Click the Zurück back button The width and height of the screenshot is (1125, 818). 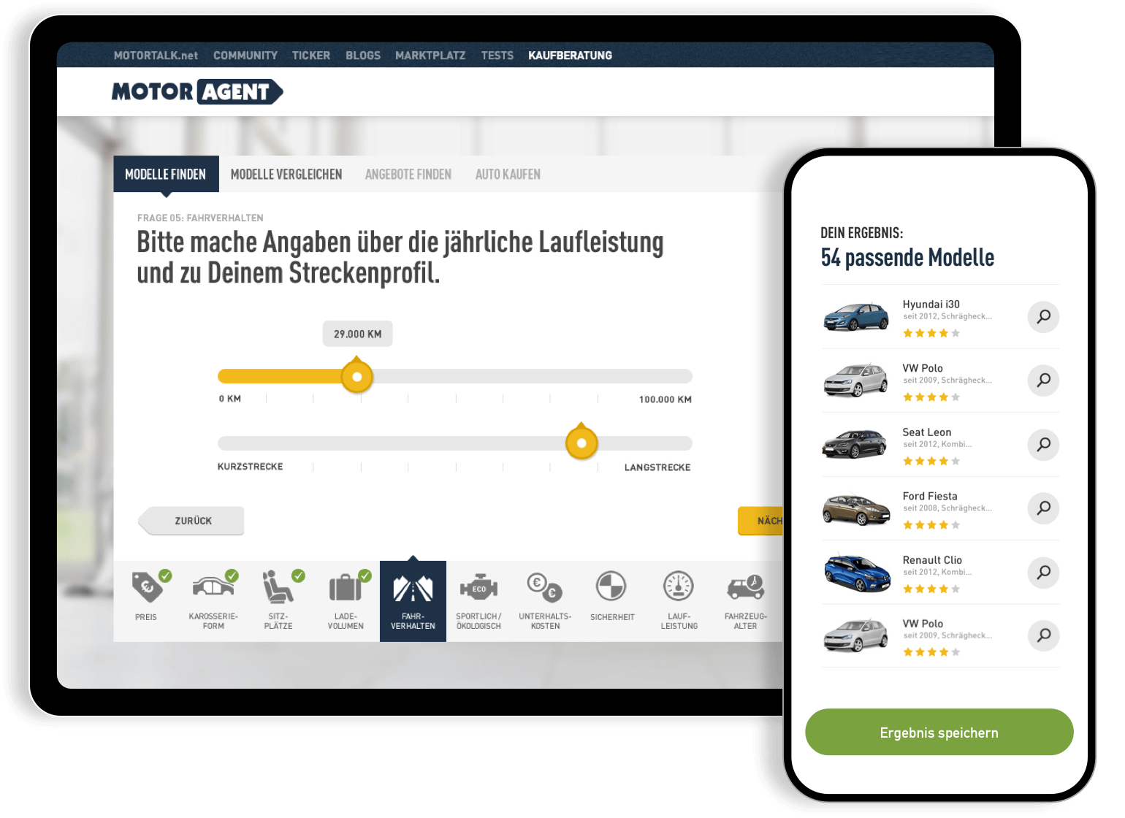pyautogui.click(x=191, y=521)
